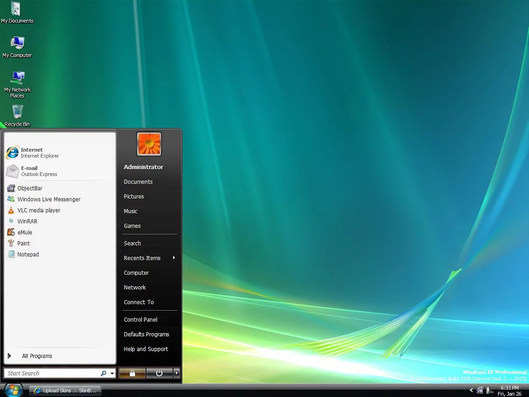Viewport: 529px width, 397px height.
Task: Launch eMule from the pinned list
Action: tap(24, 233)
